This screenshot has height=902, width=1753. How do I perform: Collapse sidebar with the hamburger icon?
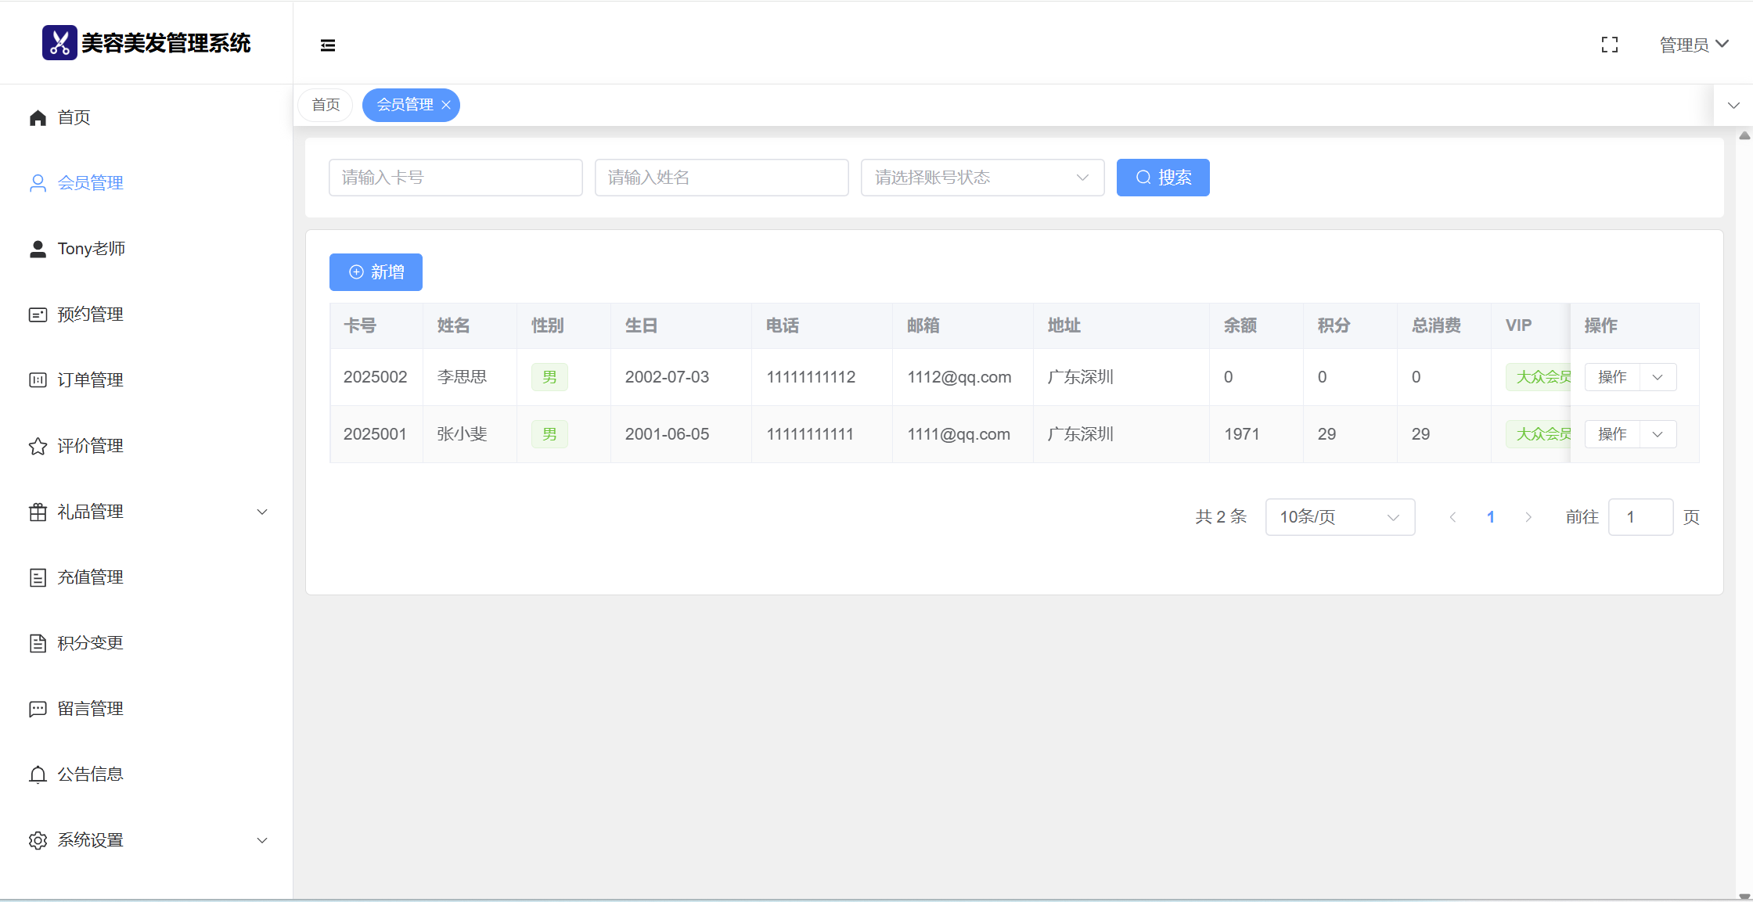pos(328,45)
